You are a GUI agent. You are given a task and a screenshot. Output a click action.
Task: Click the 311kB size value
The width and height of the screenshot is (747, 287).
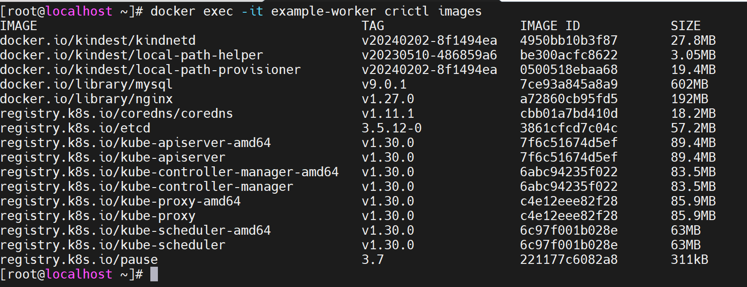click(x=689, y=260)
